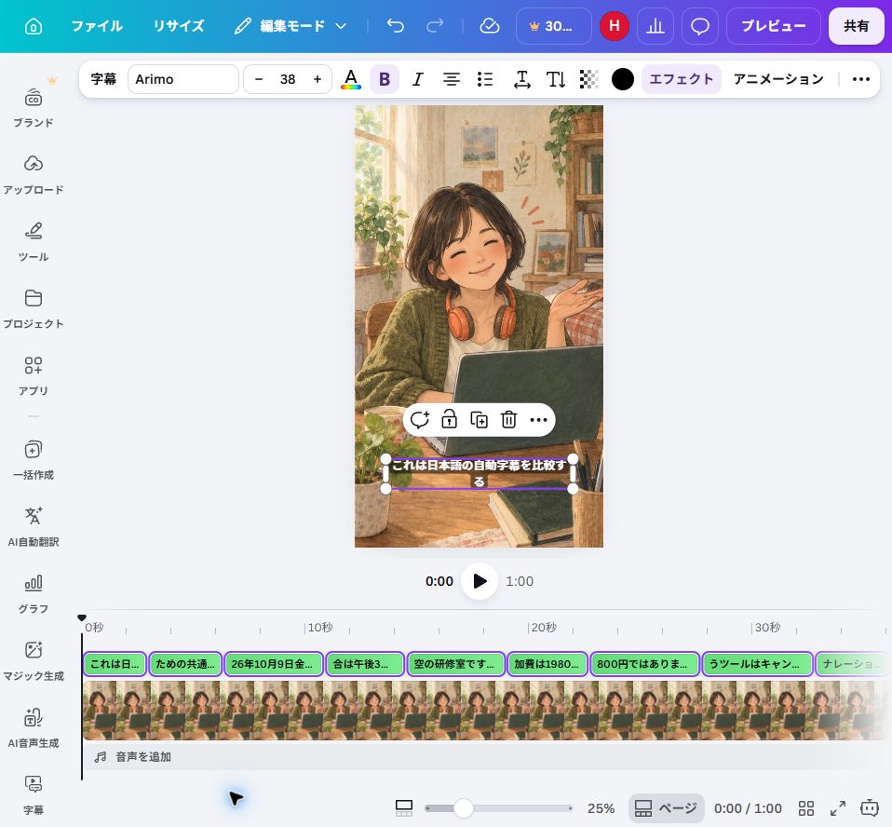Open the アプリ sidebar panel

pyautogui.click(x=34, y=376)
